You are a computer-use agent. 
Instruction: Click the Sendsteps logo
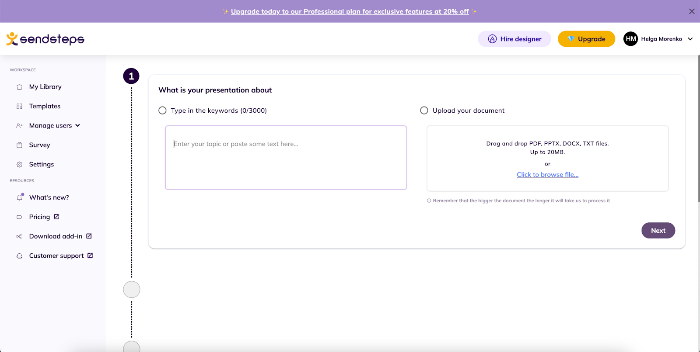click(x=45, y=39)
